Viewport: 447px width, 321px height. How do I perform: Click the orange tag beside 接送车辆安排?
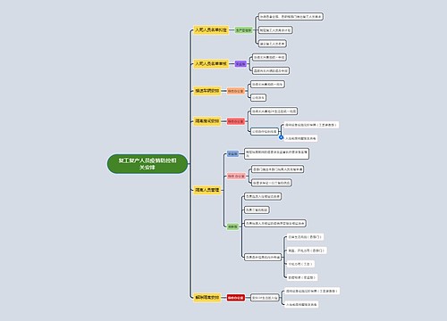(236, 91)
